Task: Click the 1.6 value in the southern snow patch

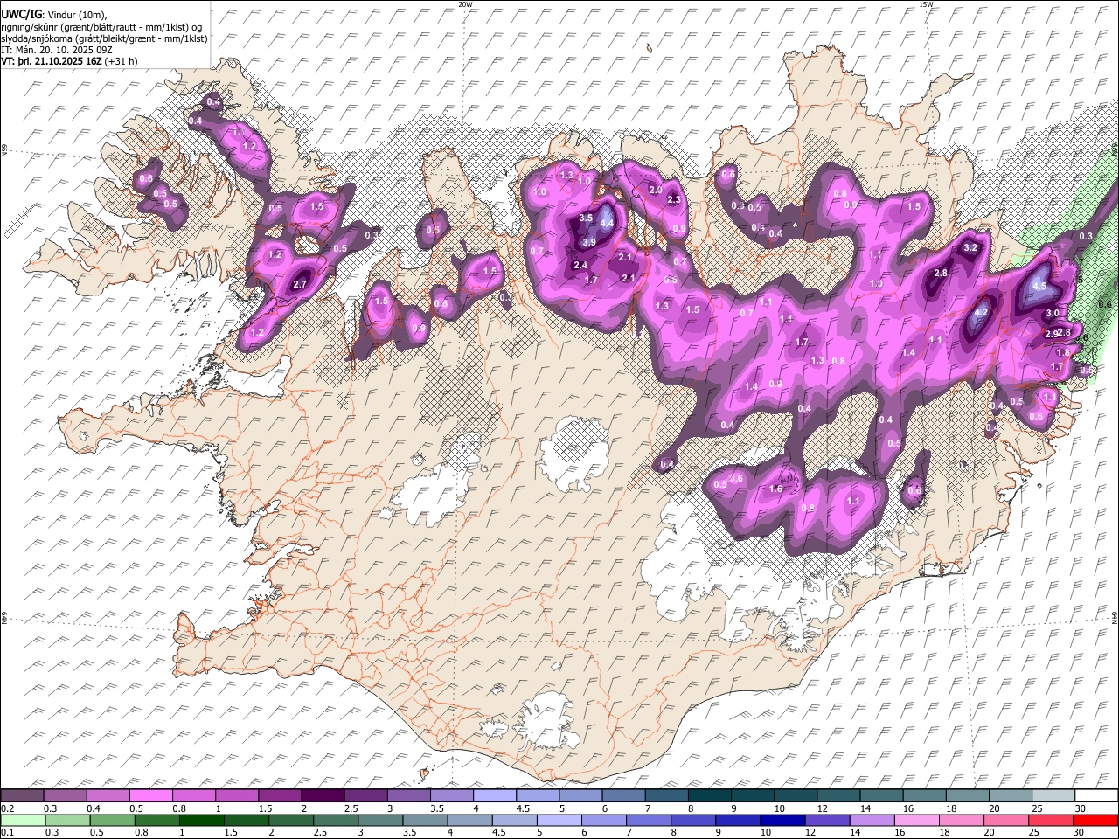Action: tap(775, 489)
